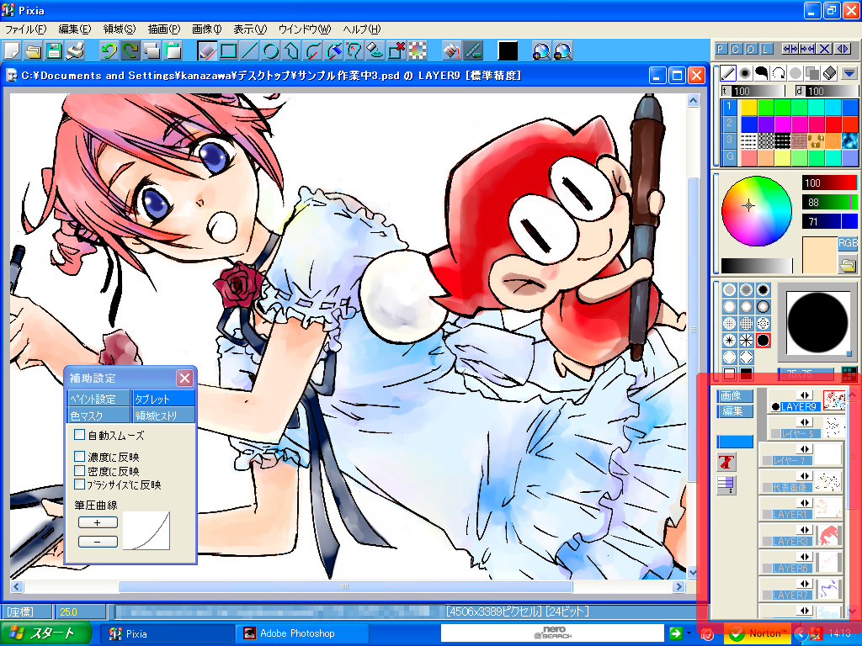The image size is (862, 646).
Task: Print the image using the printer icon
Action: pos(75,51)
